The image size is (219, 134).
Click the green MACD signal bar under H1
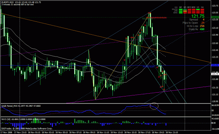pyautogui.click(x=198, y=9)
